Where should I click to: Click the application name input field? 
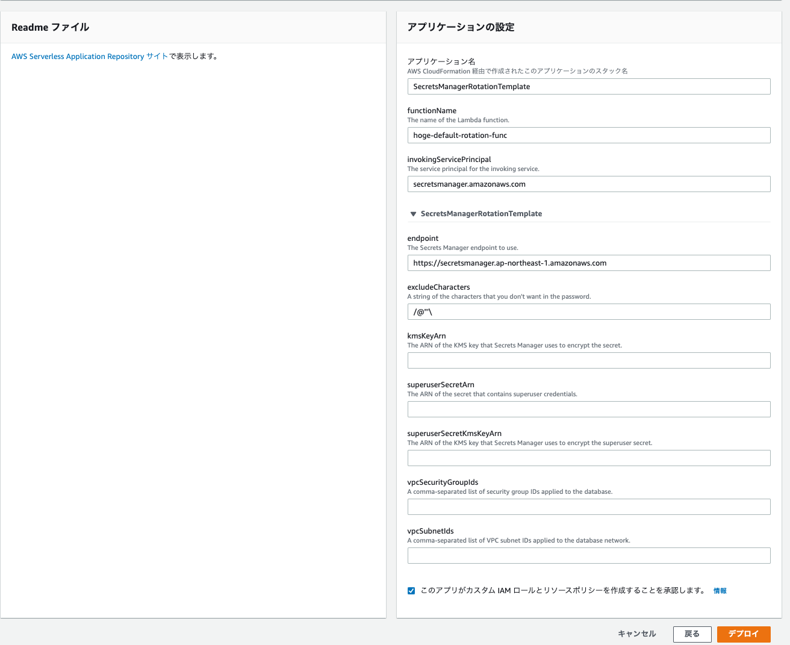[x=589, y=87]
